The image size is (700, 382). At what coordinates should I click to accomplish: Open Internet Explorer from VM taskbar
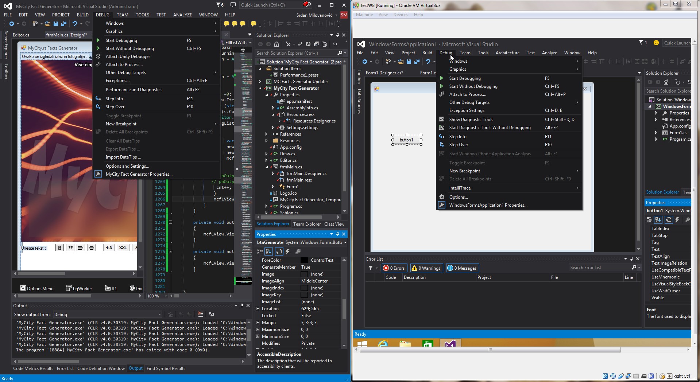tap(383, 343)
